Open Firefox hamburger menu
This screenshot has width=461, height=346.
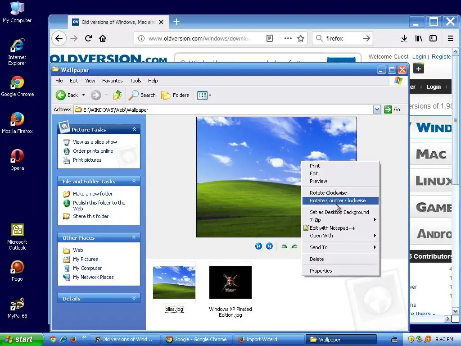click(450, 38)
